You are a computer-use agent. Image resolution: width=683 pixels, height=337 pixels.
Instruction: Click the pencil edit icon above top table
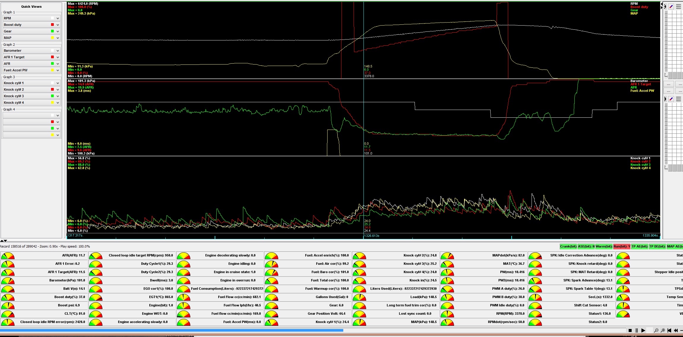(x=671, y=7)
